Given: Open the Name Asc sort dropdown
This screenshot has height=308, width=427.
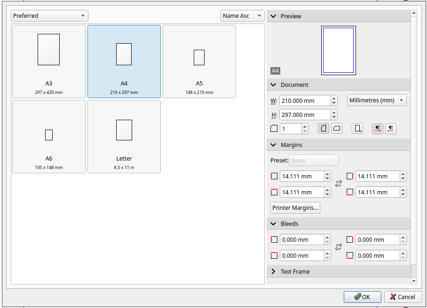Looking at the screenshot, I should pos(242,15).
